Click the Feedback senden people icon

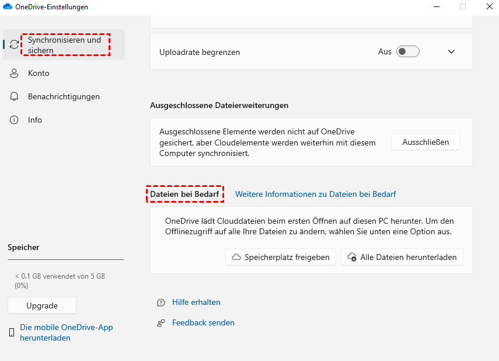[161, 322]
